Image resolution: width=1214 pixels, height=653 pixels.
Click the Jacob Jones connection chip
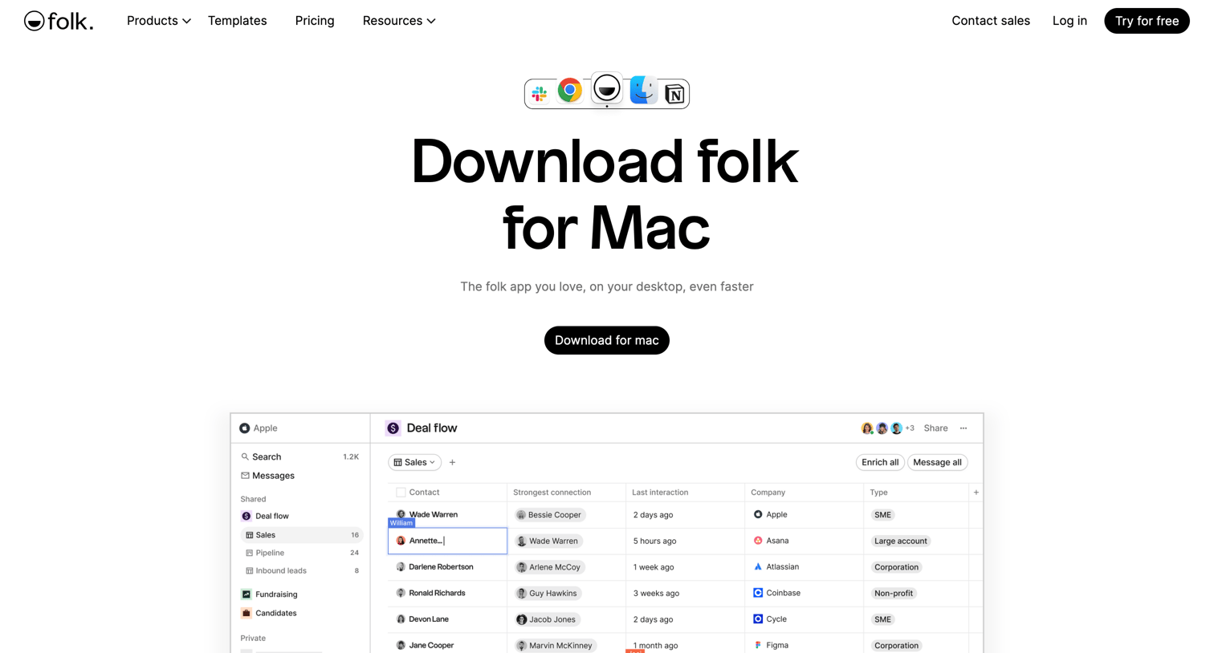pos(548,619)
